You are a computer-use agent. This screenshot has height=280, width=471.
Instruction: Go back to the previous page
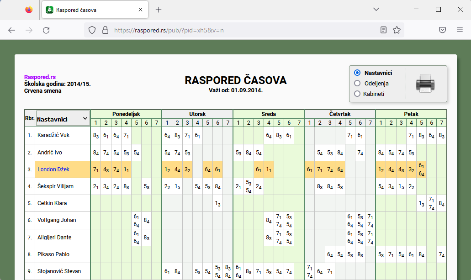(x=11, y=30)
